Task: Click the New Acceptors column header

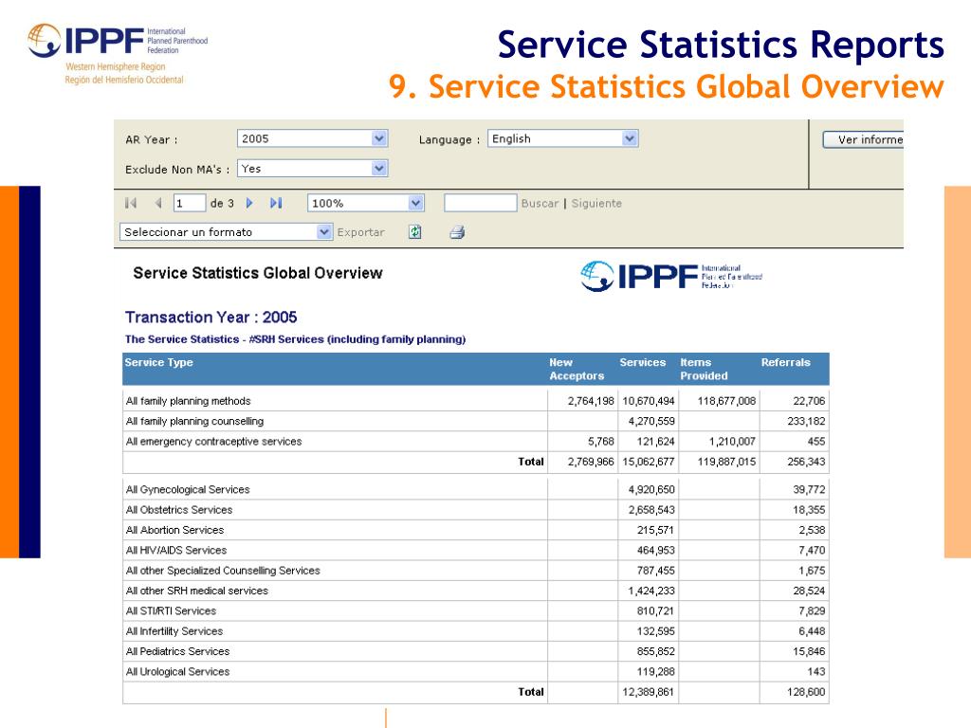Action: pos(577,369)
